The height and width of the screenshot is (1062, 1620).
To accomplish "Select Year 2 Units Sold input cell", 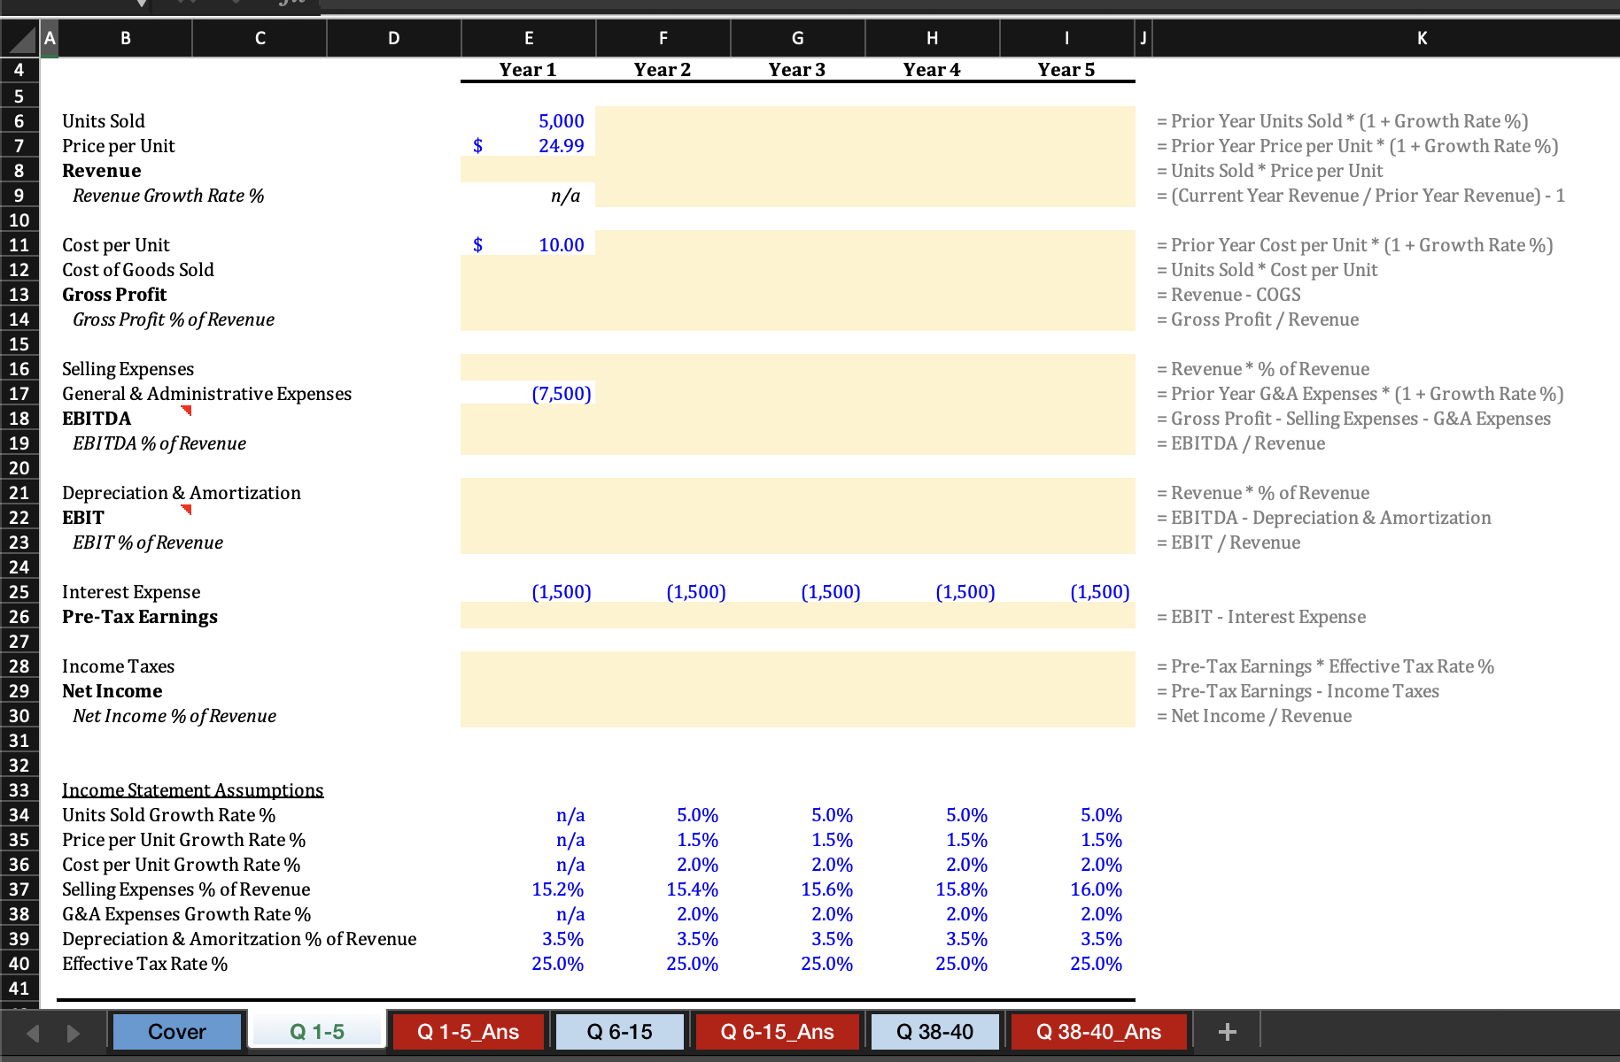I will 663,121.
